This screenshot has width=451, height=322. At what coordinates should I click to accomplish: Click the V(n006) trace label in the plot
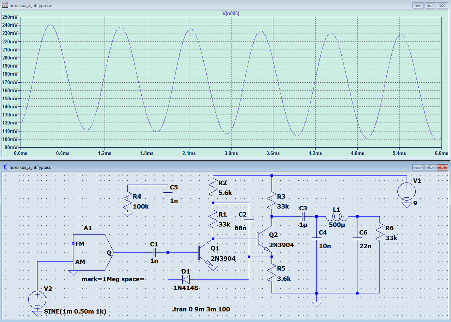[231, 13]
